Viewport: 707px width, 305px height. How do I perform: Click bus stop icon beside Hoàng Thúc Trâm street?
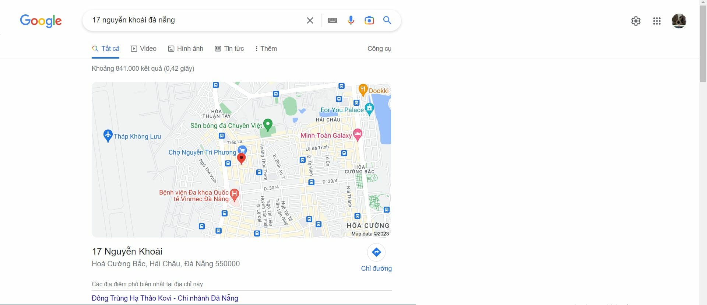click(259, 172)
